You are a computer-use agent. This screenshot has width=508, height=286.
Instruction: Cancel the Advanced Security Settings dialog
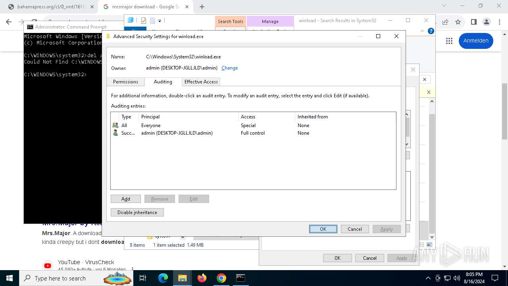(x=355, y=229)
